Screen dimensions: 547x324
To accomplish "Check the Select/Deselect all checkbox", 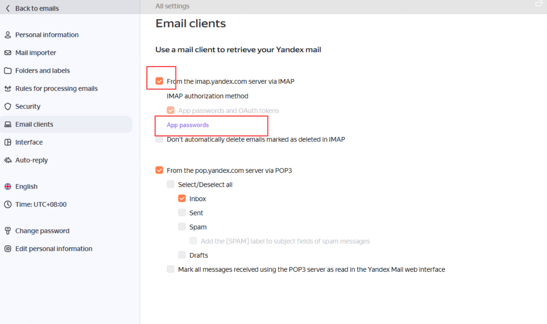I will [x=171, y=185].
